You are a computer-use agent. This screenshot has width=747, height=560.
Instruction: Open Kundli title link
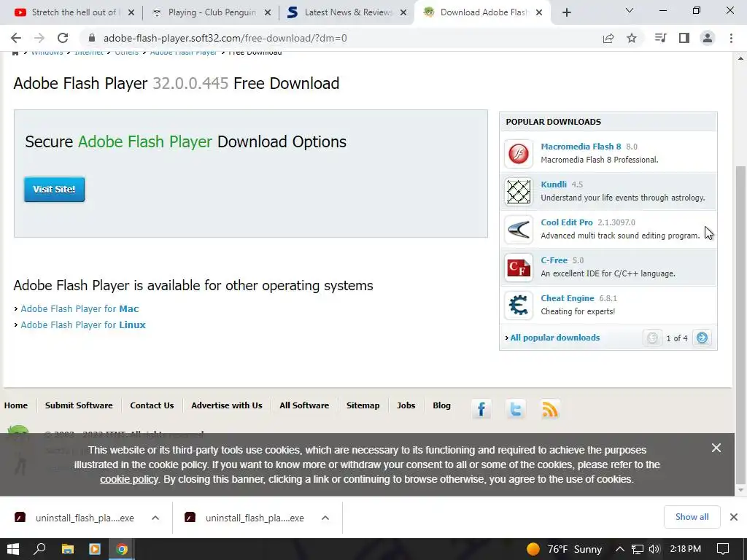tap(554, 184)
